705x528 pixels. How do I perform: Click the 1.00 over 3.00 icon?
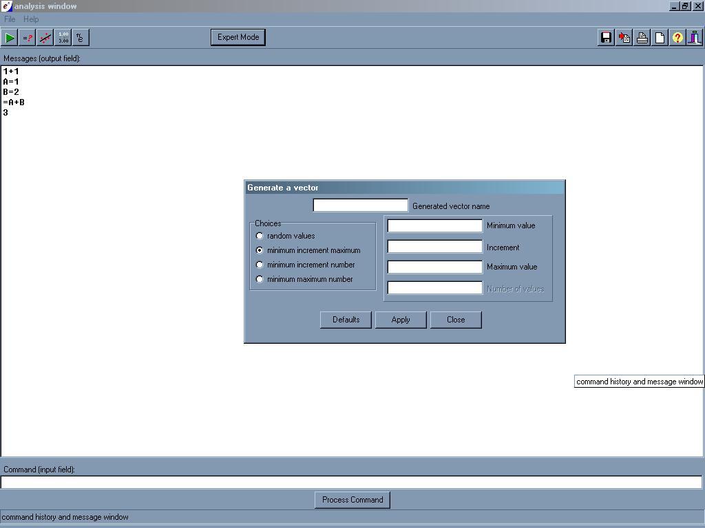pos(63,38)
